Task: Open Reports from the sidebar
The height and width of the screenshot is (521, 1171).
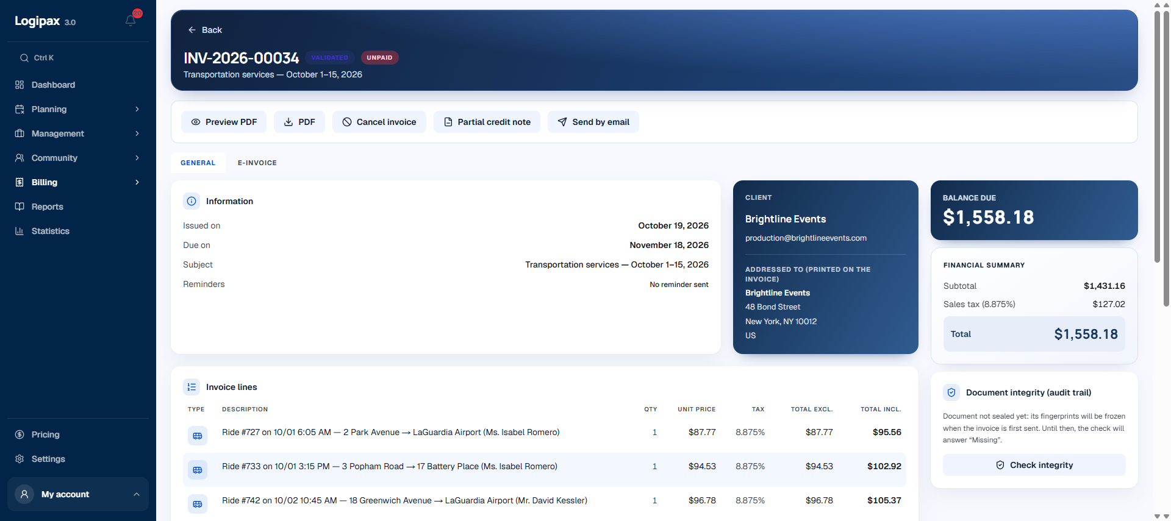Action: 78,207
